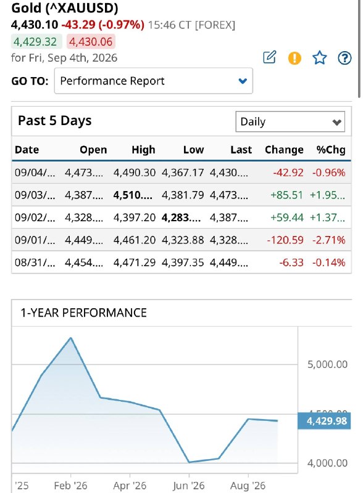The image size is (363, 493).
Task: Sort table by Date column header
Action: [x=27, y=150]
